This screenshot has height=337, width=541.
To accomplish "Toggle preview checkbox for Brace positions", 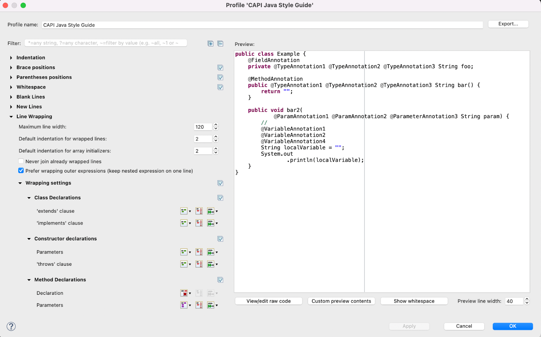I will click(220, 68).
